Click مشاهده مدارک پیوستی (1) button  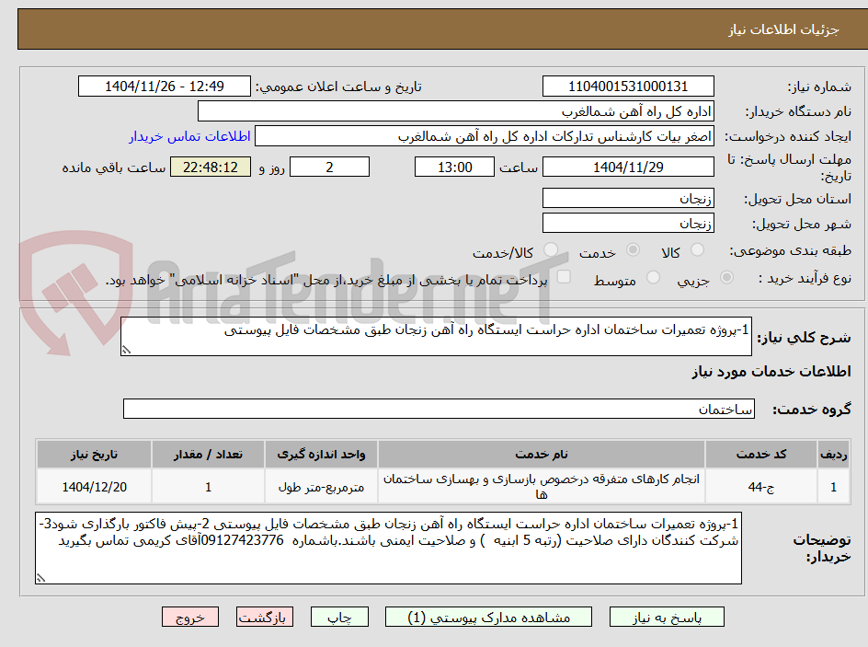pyautogui.click(x=488, y=617)
